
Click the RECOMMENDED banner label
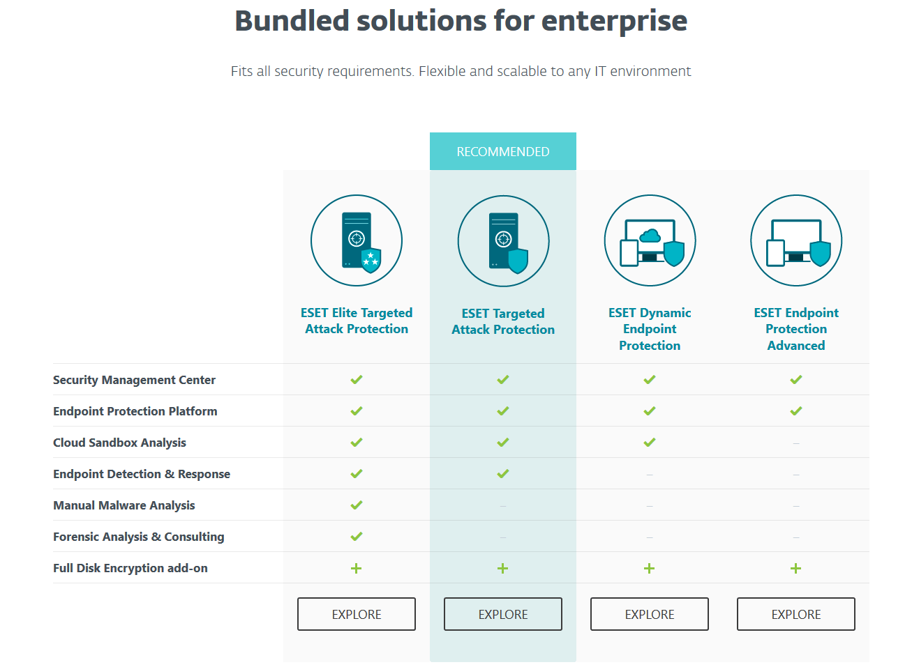coord(503,151)
